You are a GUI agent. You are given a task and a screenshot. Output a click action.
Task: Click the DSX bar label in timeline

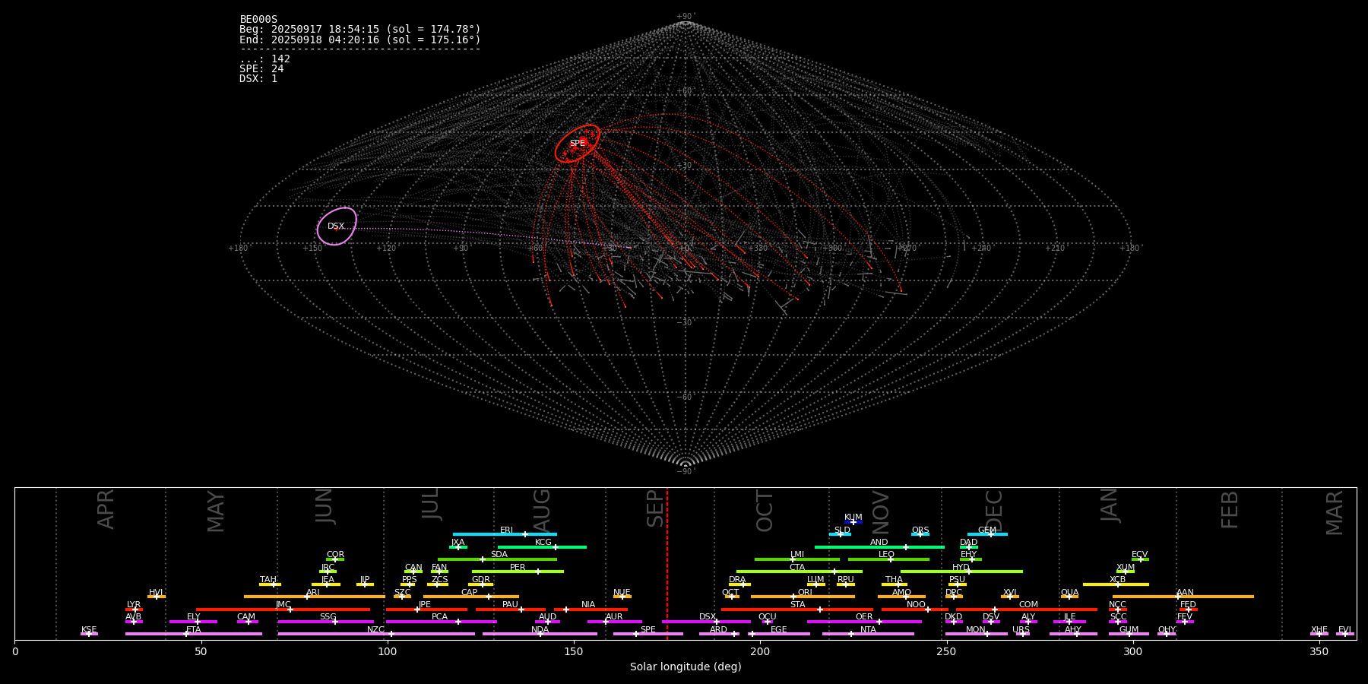point(708,617)
